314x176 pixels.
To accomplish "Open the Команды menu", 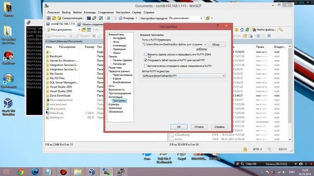I will tap(90, 12).
